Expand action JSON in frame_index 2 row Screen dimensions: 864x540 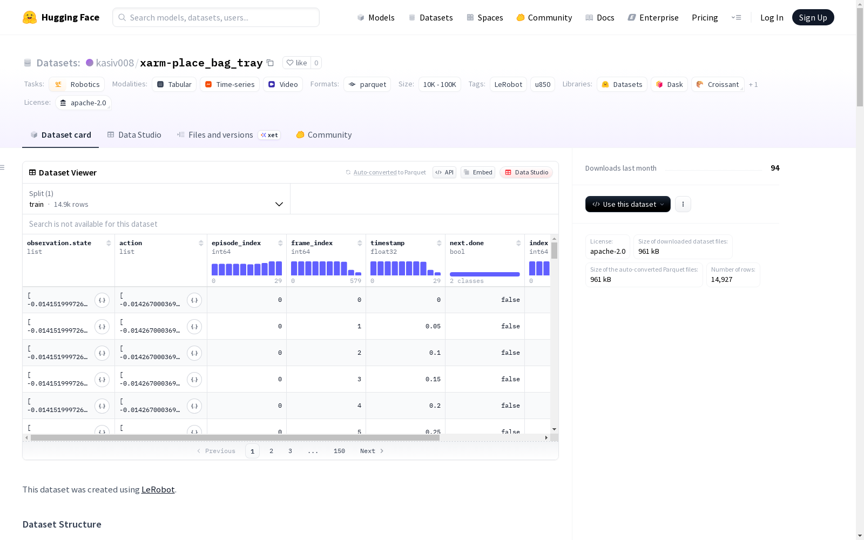pyautogui.click(x=194, y=353)
